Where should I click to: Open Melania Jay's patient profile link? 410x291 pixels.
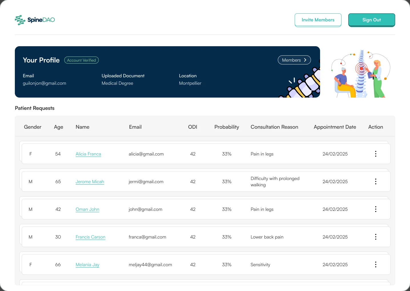[x=87, y=265]
